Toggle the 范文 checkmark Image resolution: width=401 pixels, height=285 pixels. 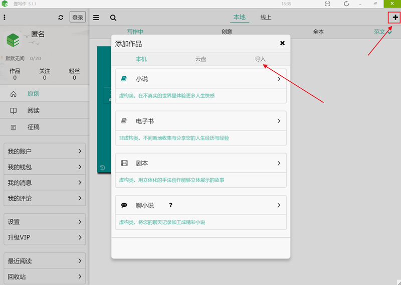coord(389,32)
